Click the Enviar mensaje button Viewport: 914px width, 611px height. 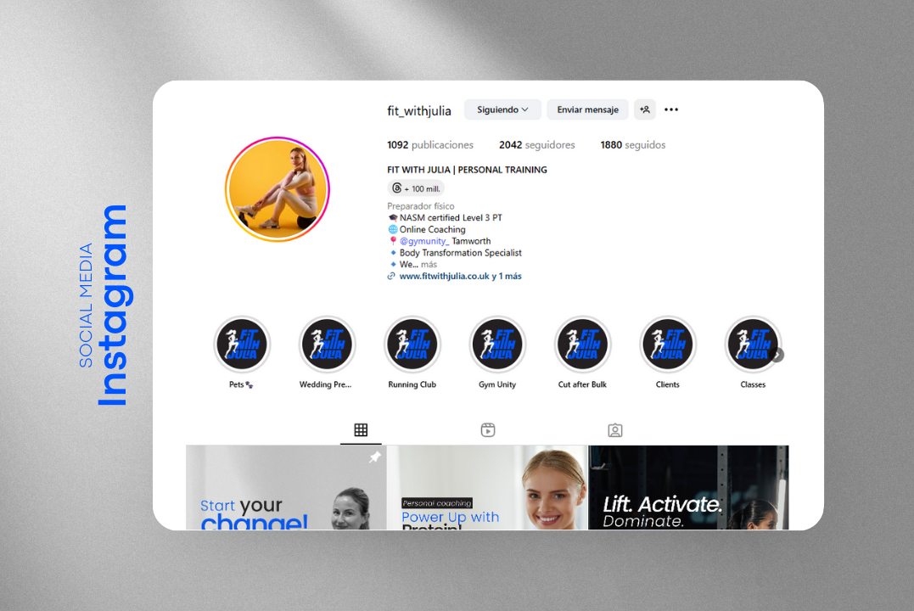pos(587,109)
